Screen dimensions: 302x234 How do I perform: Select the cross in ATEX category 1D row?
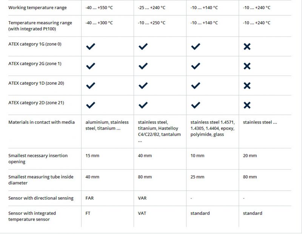(247, 86)
